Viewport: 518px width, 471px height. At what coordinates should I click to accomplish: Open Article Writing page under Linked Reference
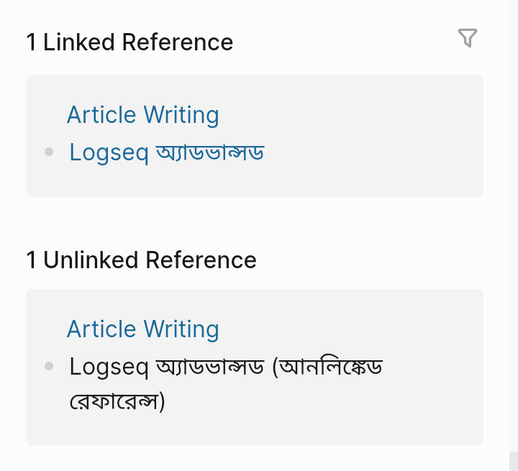click(142, 115)
